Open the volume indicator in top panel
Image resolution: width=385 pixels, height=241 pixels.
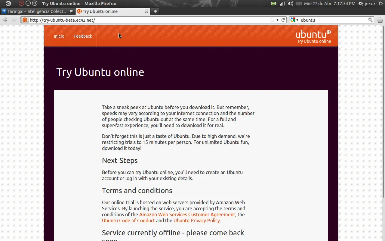point(290,4)
